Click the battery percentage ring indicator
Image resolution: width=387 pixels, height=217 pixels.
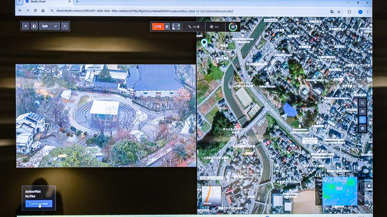pos(234,27)
